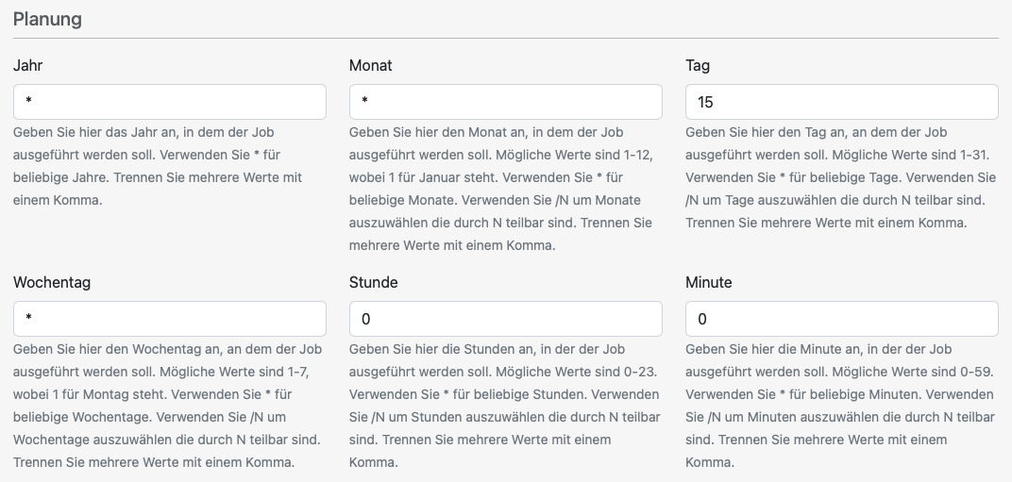Click the help text below Jahr field
This screenshot has width=1012, height=482.
tap(158, 166)
